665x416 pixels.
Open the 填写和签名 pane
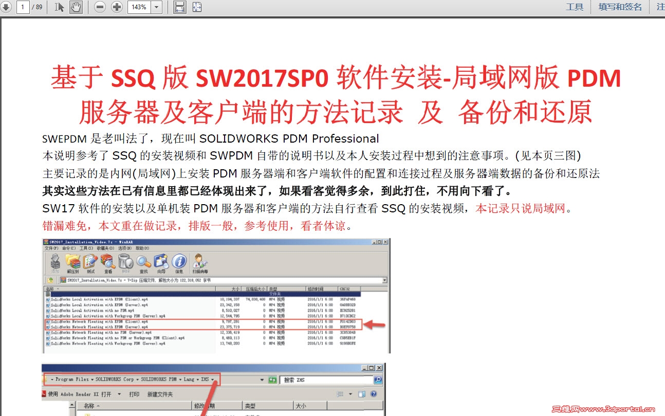pyautogui.click(x=620, y=7)
